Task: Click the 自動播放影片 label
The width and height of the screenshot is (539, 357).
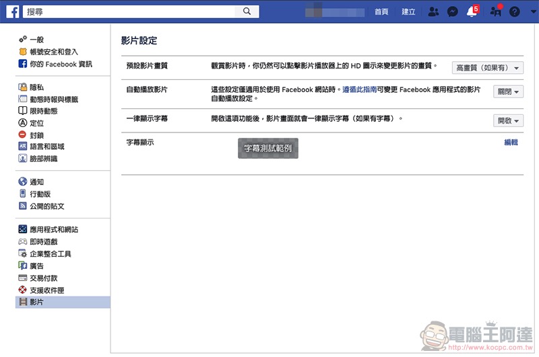Action: pos(147,89)
